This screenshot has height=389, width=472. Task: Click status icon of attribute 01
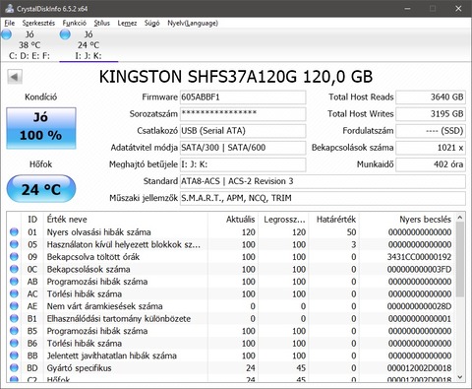coord(14,232)
